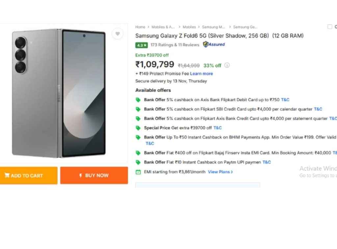Viewport: 337px width, 249px height.
Task: Click the 4.3 star rating badge
Action: (x=142, y=45)
